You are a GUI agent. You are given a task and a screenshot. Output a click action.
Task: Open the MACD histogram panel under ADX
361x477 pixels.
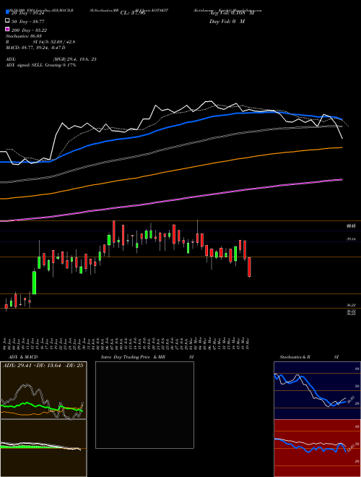click(x=43, y=448)
